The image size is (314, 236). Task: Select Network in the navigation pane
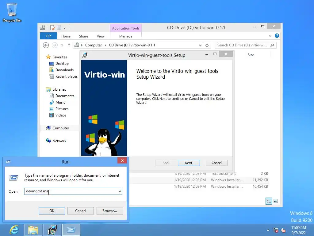tap(59, 141)
